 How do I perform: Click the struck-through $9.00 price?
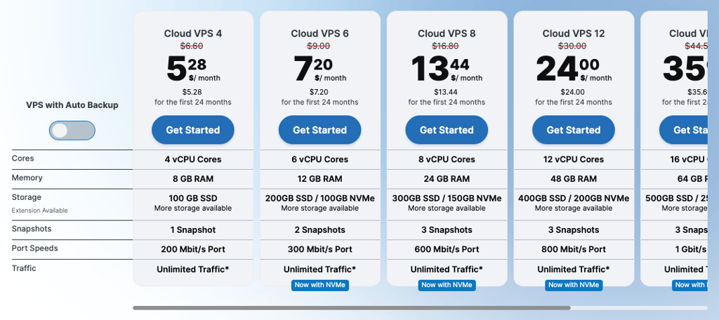point(318,46)
